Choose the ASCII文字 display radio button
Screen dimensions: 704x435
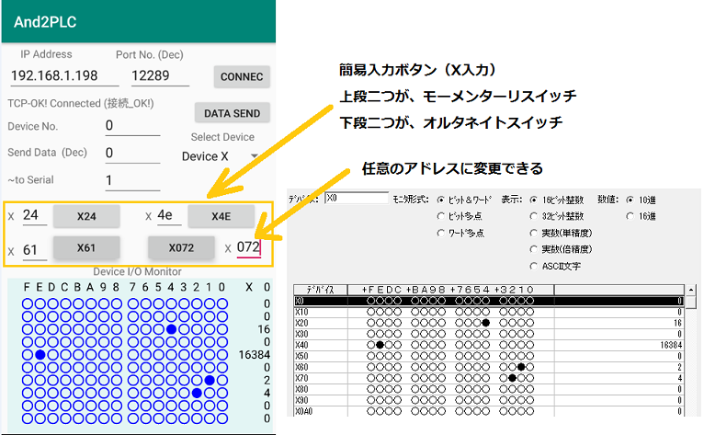coord(534,266)
